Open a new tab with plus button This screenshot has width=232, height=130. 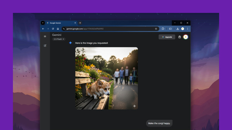80,23
